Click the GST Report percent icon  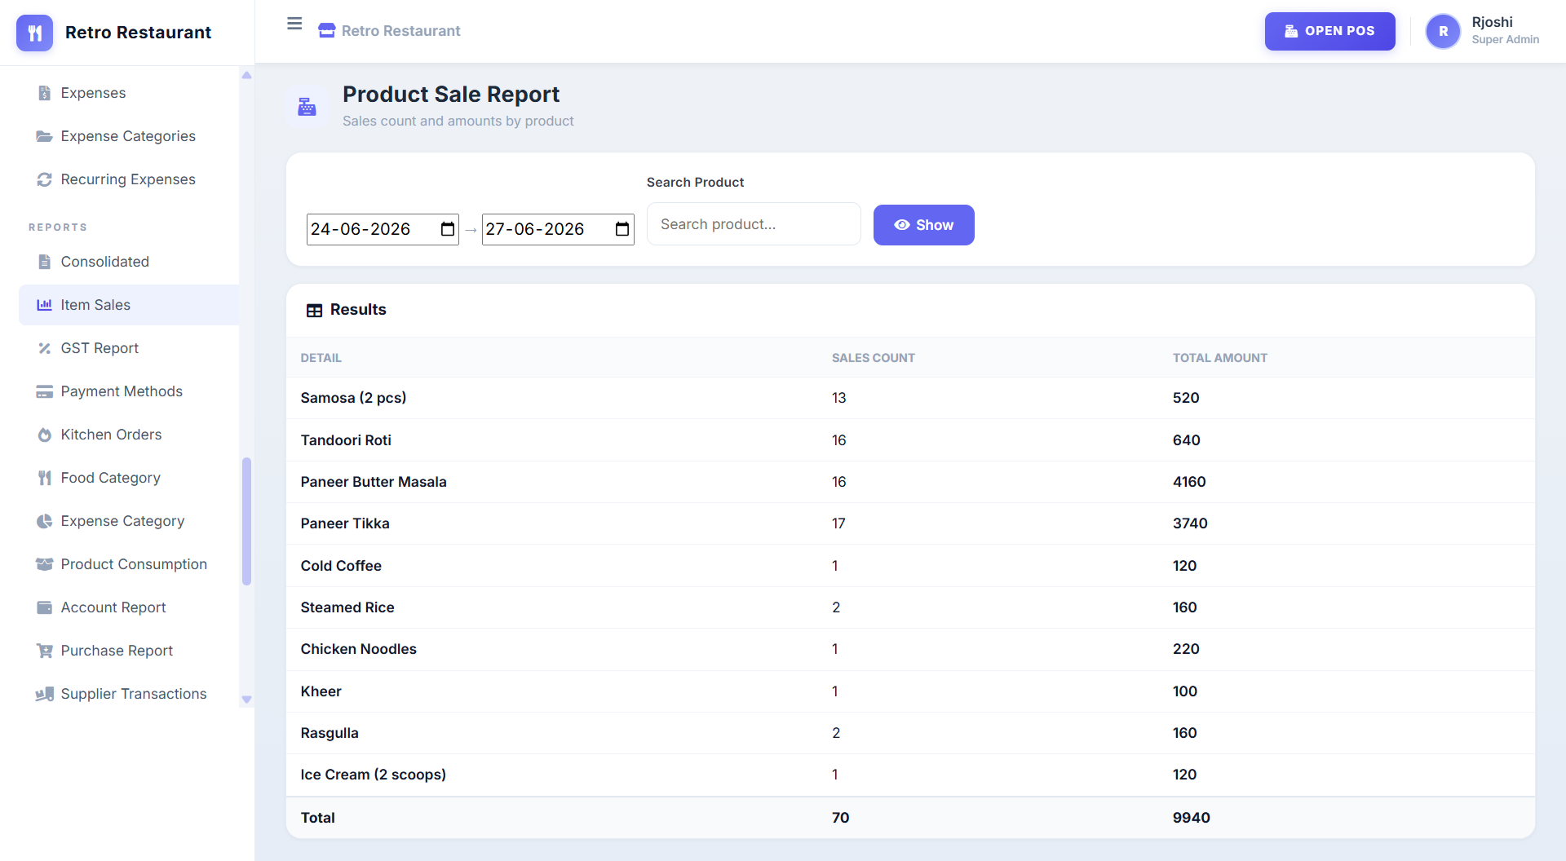[x=44, y=348]
